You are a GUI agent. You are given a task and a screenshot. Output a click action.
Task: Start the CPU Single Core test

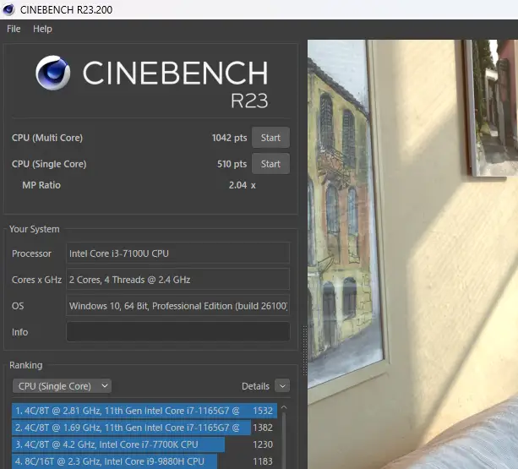coord(270,164)
